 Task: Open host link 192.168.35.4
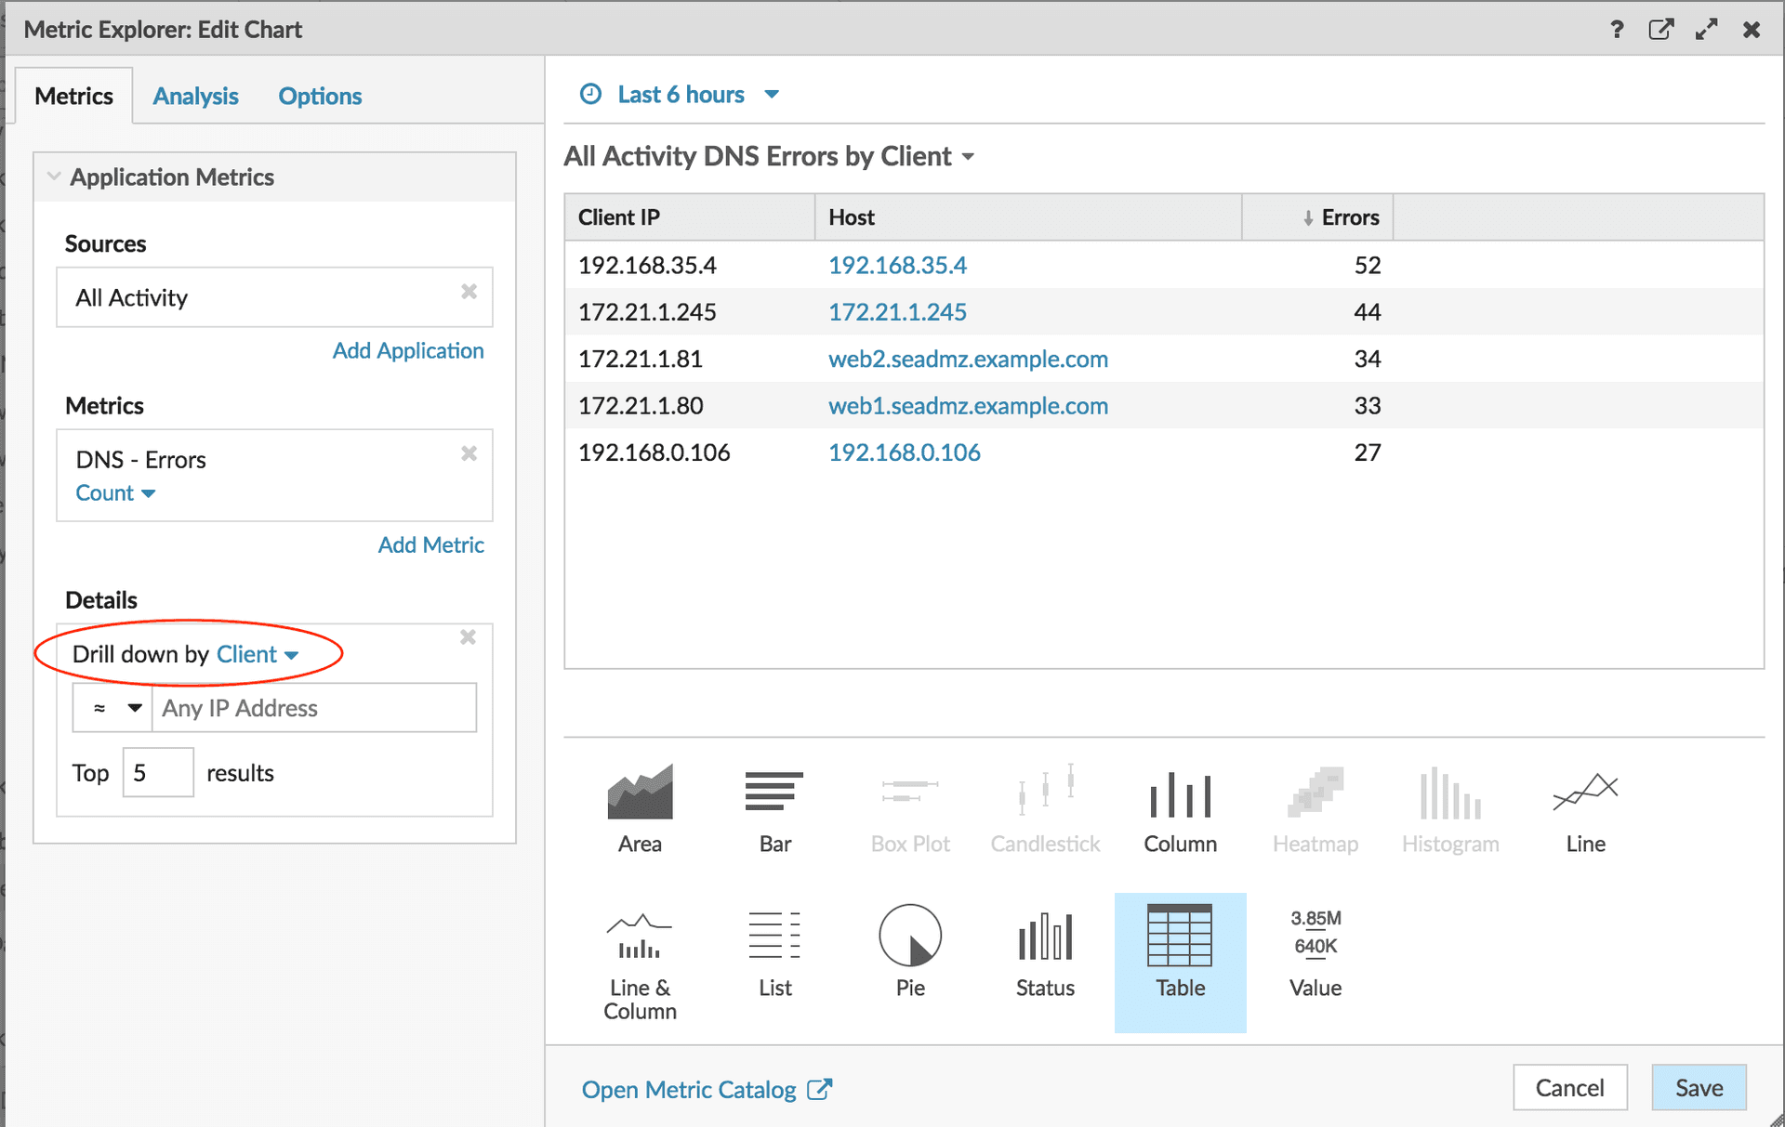(897, 266)
